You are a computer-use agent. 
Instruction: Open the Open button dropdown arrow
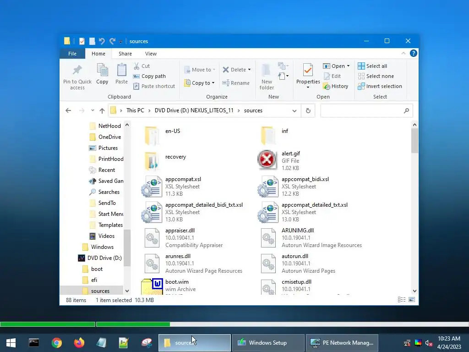pos(348,66)
